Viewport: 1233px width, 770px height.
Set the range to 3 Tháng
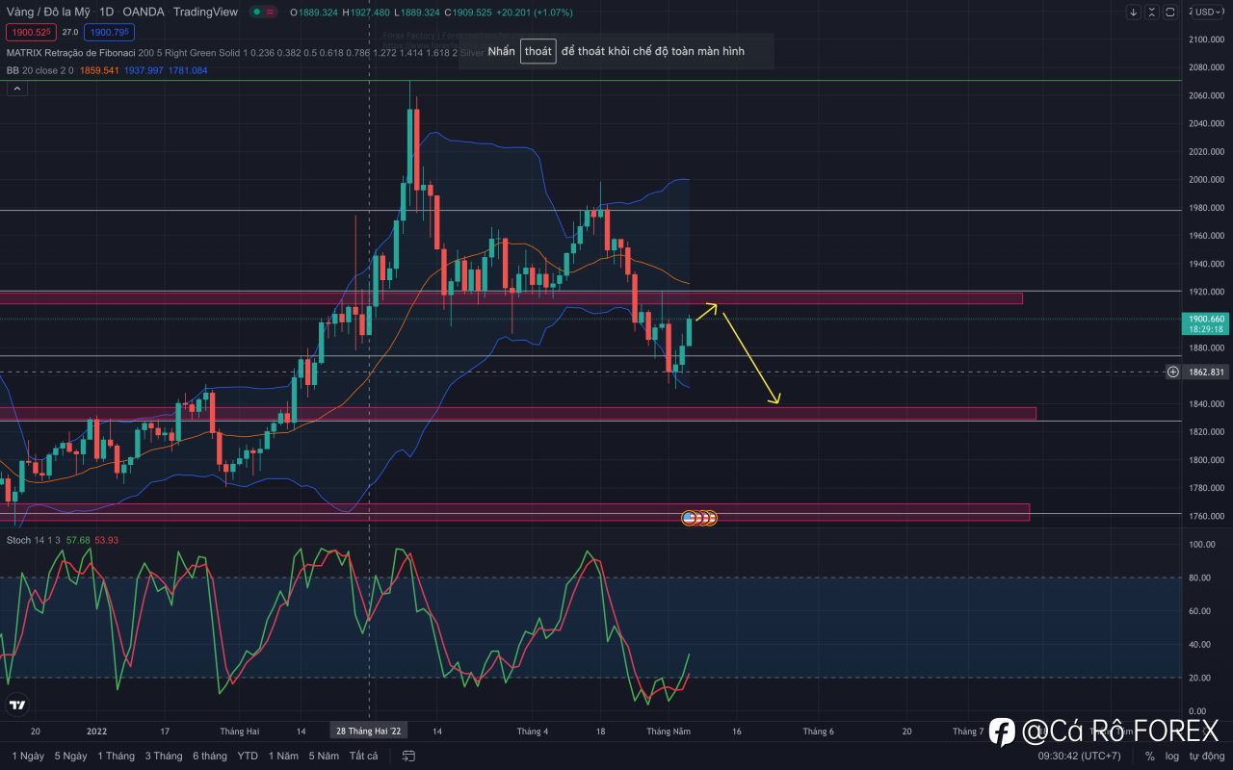pos(164,757)
